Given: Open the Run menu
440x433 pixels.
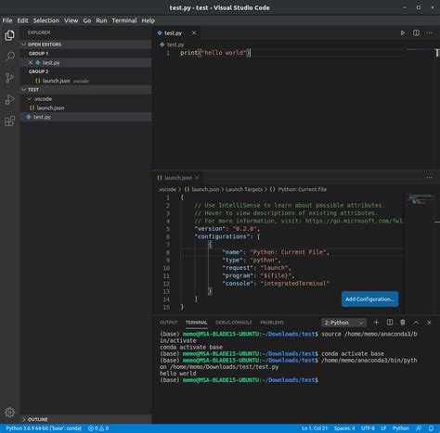Looking at the screenshot, I should coord(101,20).
